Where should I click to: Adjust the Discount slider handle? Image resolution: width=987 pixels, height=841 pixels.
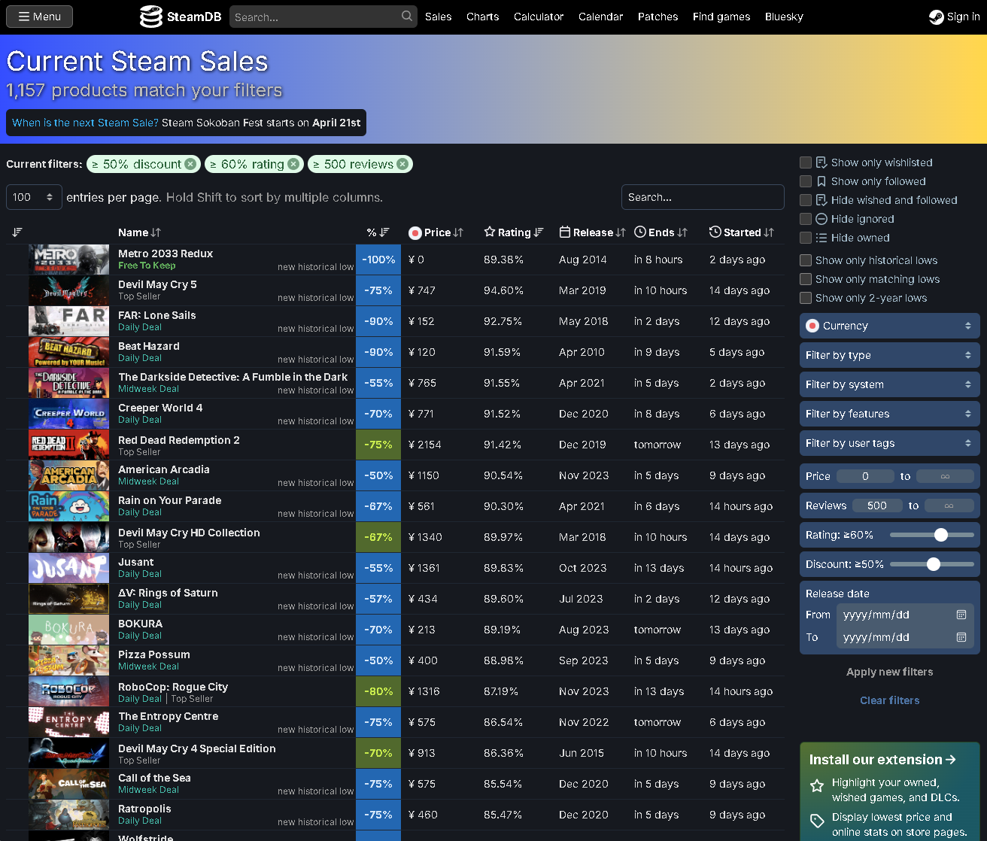click(934, 564)
